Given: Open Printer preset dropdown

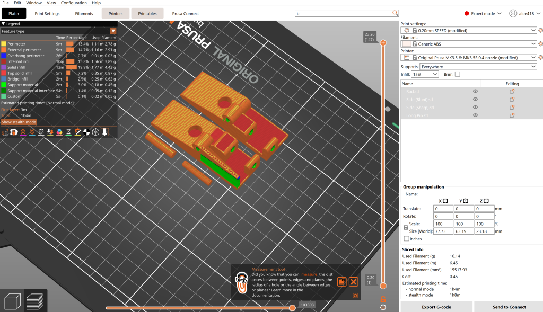Looking at the screenshot, I should click(469, 57).
